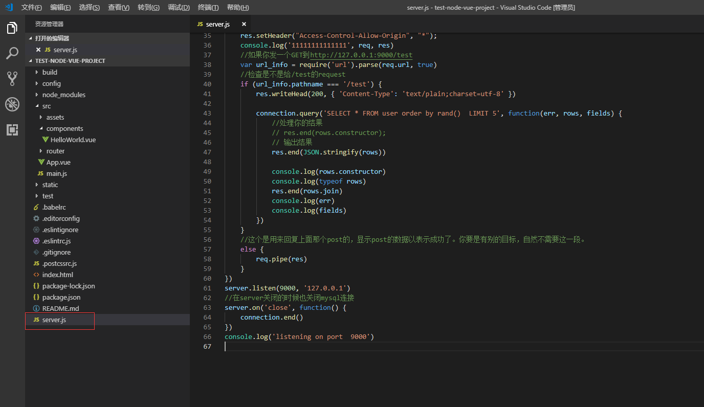Open the Extensions icon
Image resolution: width=704 pixels, height=407 pixels.
pyautogui.click(x=12, y=130)
